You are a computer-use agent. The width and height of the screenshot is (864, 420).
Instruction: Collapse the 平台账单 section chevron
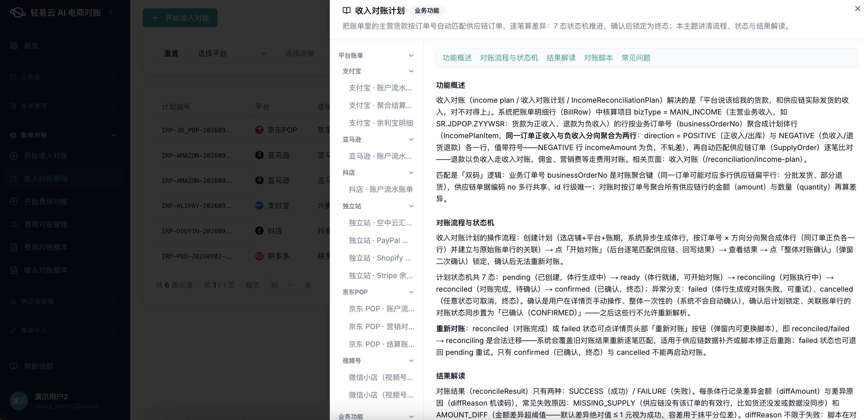(x=411, y=56)
